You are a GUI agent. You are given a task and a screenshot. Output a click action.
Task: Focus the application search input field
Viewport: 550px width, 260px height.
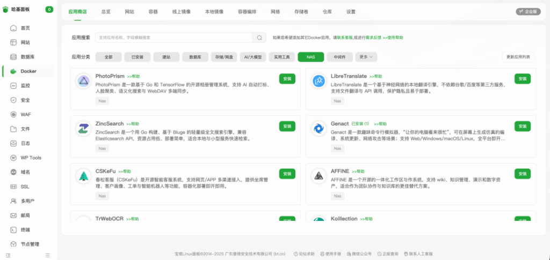173,38
